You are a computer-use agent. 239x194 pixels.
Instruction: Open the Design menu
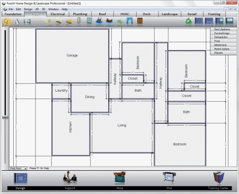[x=28, y=9]
